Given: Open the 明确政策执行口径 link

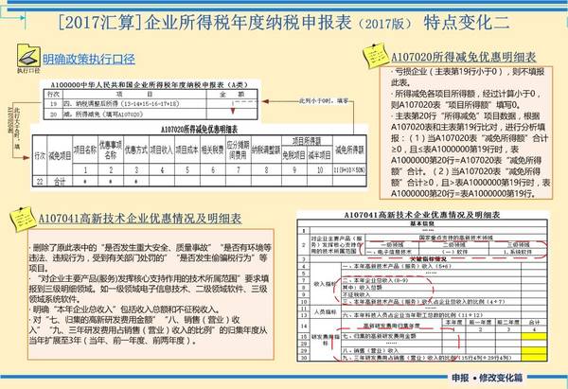Looking at the screenshot, I should point(89,59).
